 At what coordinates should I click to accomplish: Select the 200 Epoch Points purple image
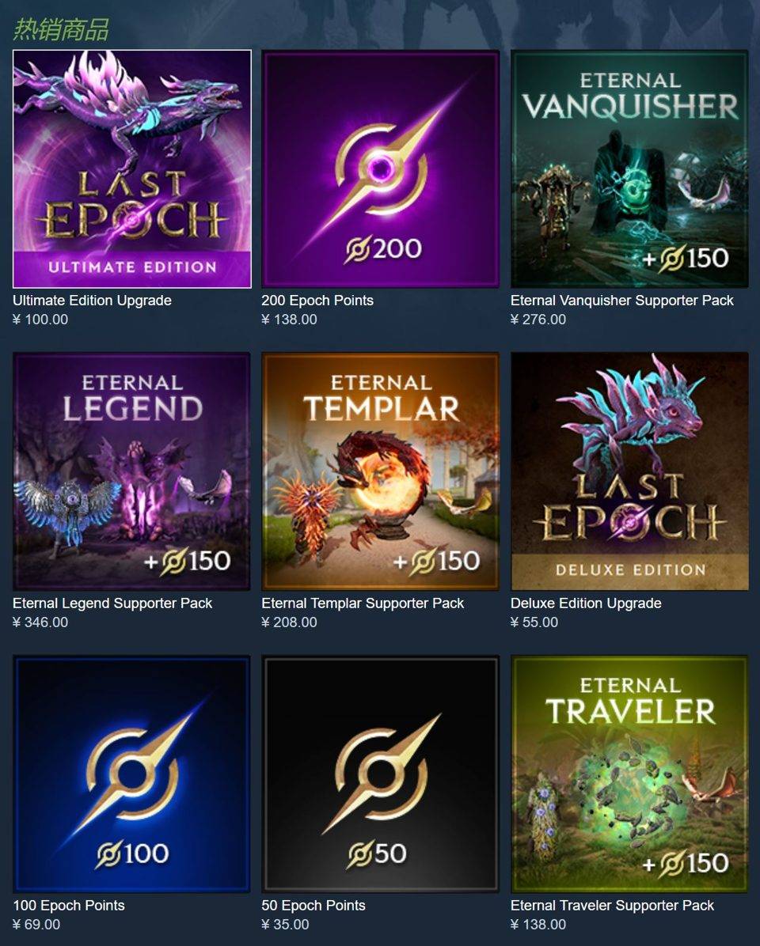pos(380,169)
